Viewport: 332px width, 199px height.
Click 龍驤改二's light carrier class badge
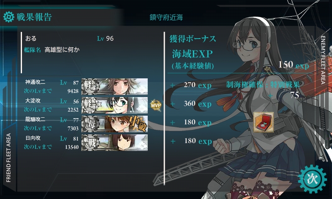pos(90,124)
